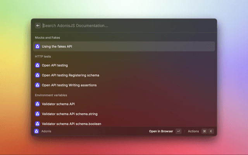Click the K key shortcut badge
248x155 pixels.
point(211,131)
